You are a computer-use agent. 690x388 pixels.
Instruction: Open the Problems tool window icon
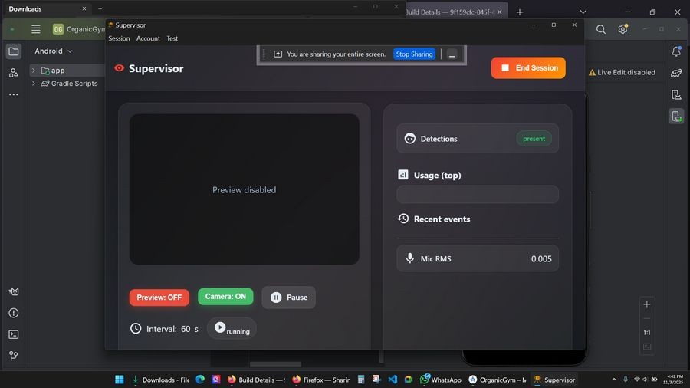coord(13,313)
